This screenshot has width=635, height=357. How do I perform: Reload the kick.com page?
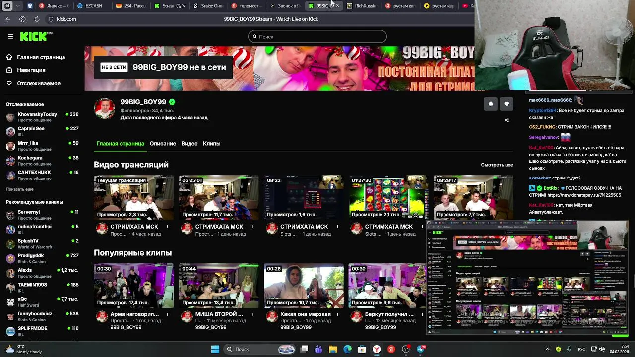pyautogui.click(x=37, y=19)
